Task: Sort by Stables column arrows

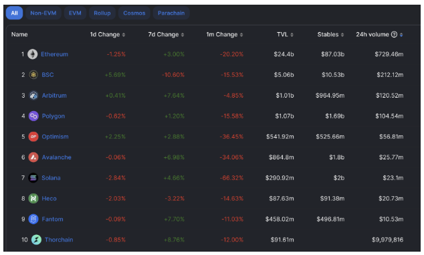Action: 342,35
